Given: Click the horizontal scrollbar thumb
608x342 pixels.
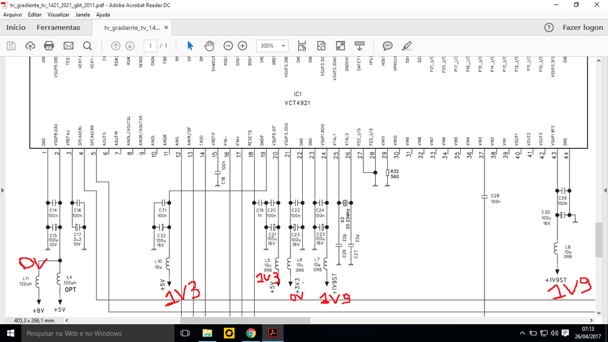Looking at the screenshot, I should pos(245,320).
